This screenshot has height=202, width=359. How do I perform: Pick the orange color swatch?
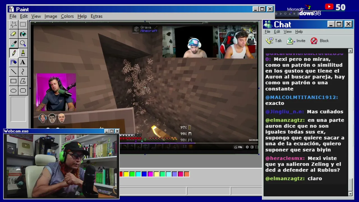click(x=187, y=174)
